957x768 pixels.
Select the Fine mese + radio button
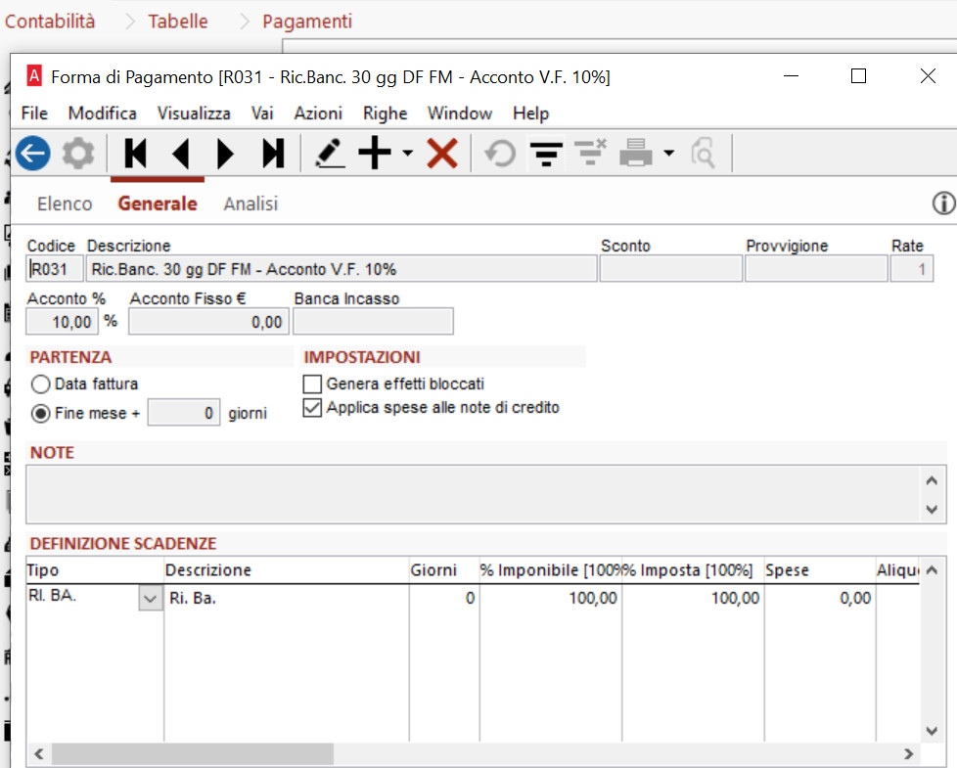pyautogui.click(x=40, y=414)
